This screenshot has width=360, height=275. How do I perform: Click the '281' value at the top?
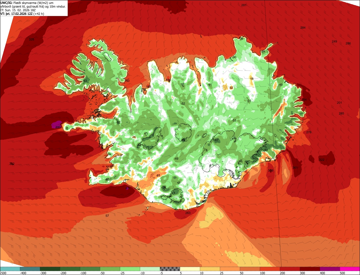point(244,5)
